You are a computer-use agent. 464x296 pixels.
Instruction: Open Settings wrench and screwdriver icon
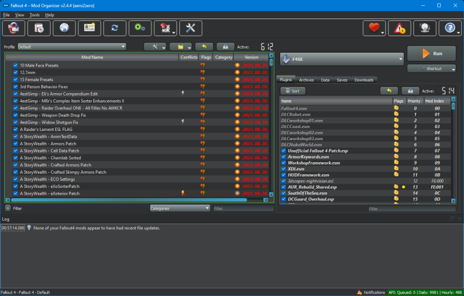click(191, 28)
